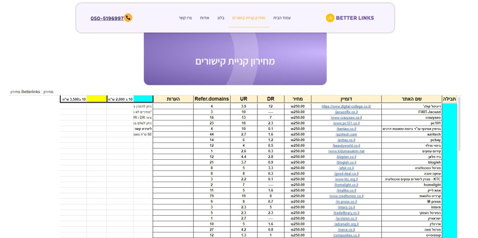Select the חבילה column header
This screenshot has height=238, width=478.
(x=450, y=99)
